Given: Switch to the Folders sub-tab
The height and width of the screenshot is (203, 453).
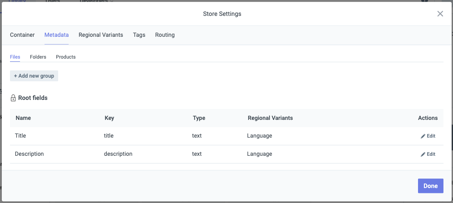Looking at the screenshot, I should click(38, 57).
